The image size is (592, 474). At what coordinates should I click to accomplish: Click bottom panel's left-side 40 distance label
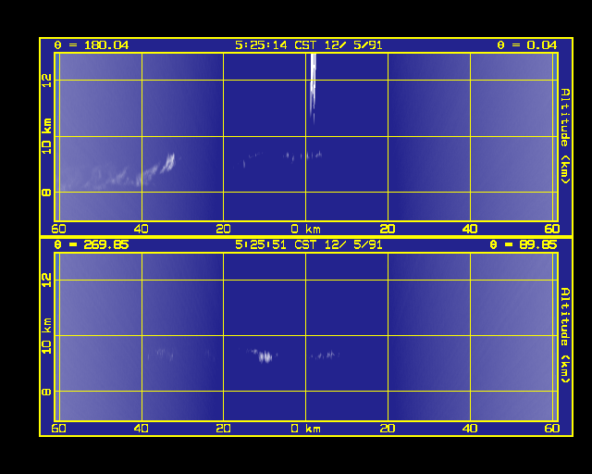142,429
